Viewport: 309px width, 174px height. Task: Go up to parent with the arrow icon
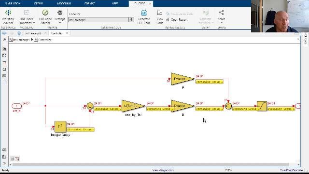19,33
